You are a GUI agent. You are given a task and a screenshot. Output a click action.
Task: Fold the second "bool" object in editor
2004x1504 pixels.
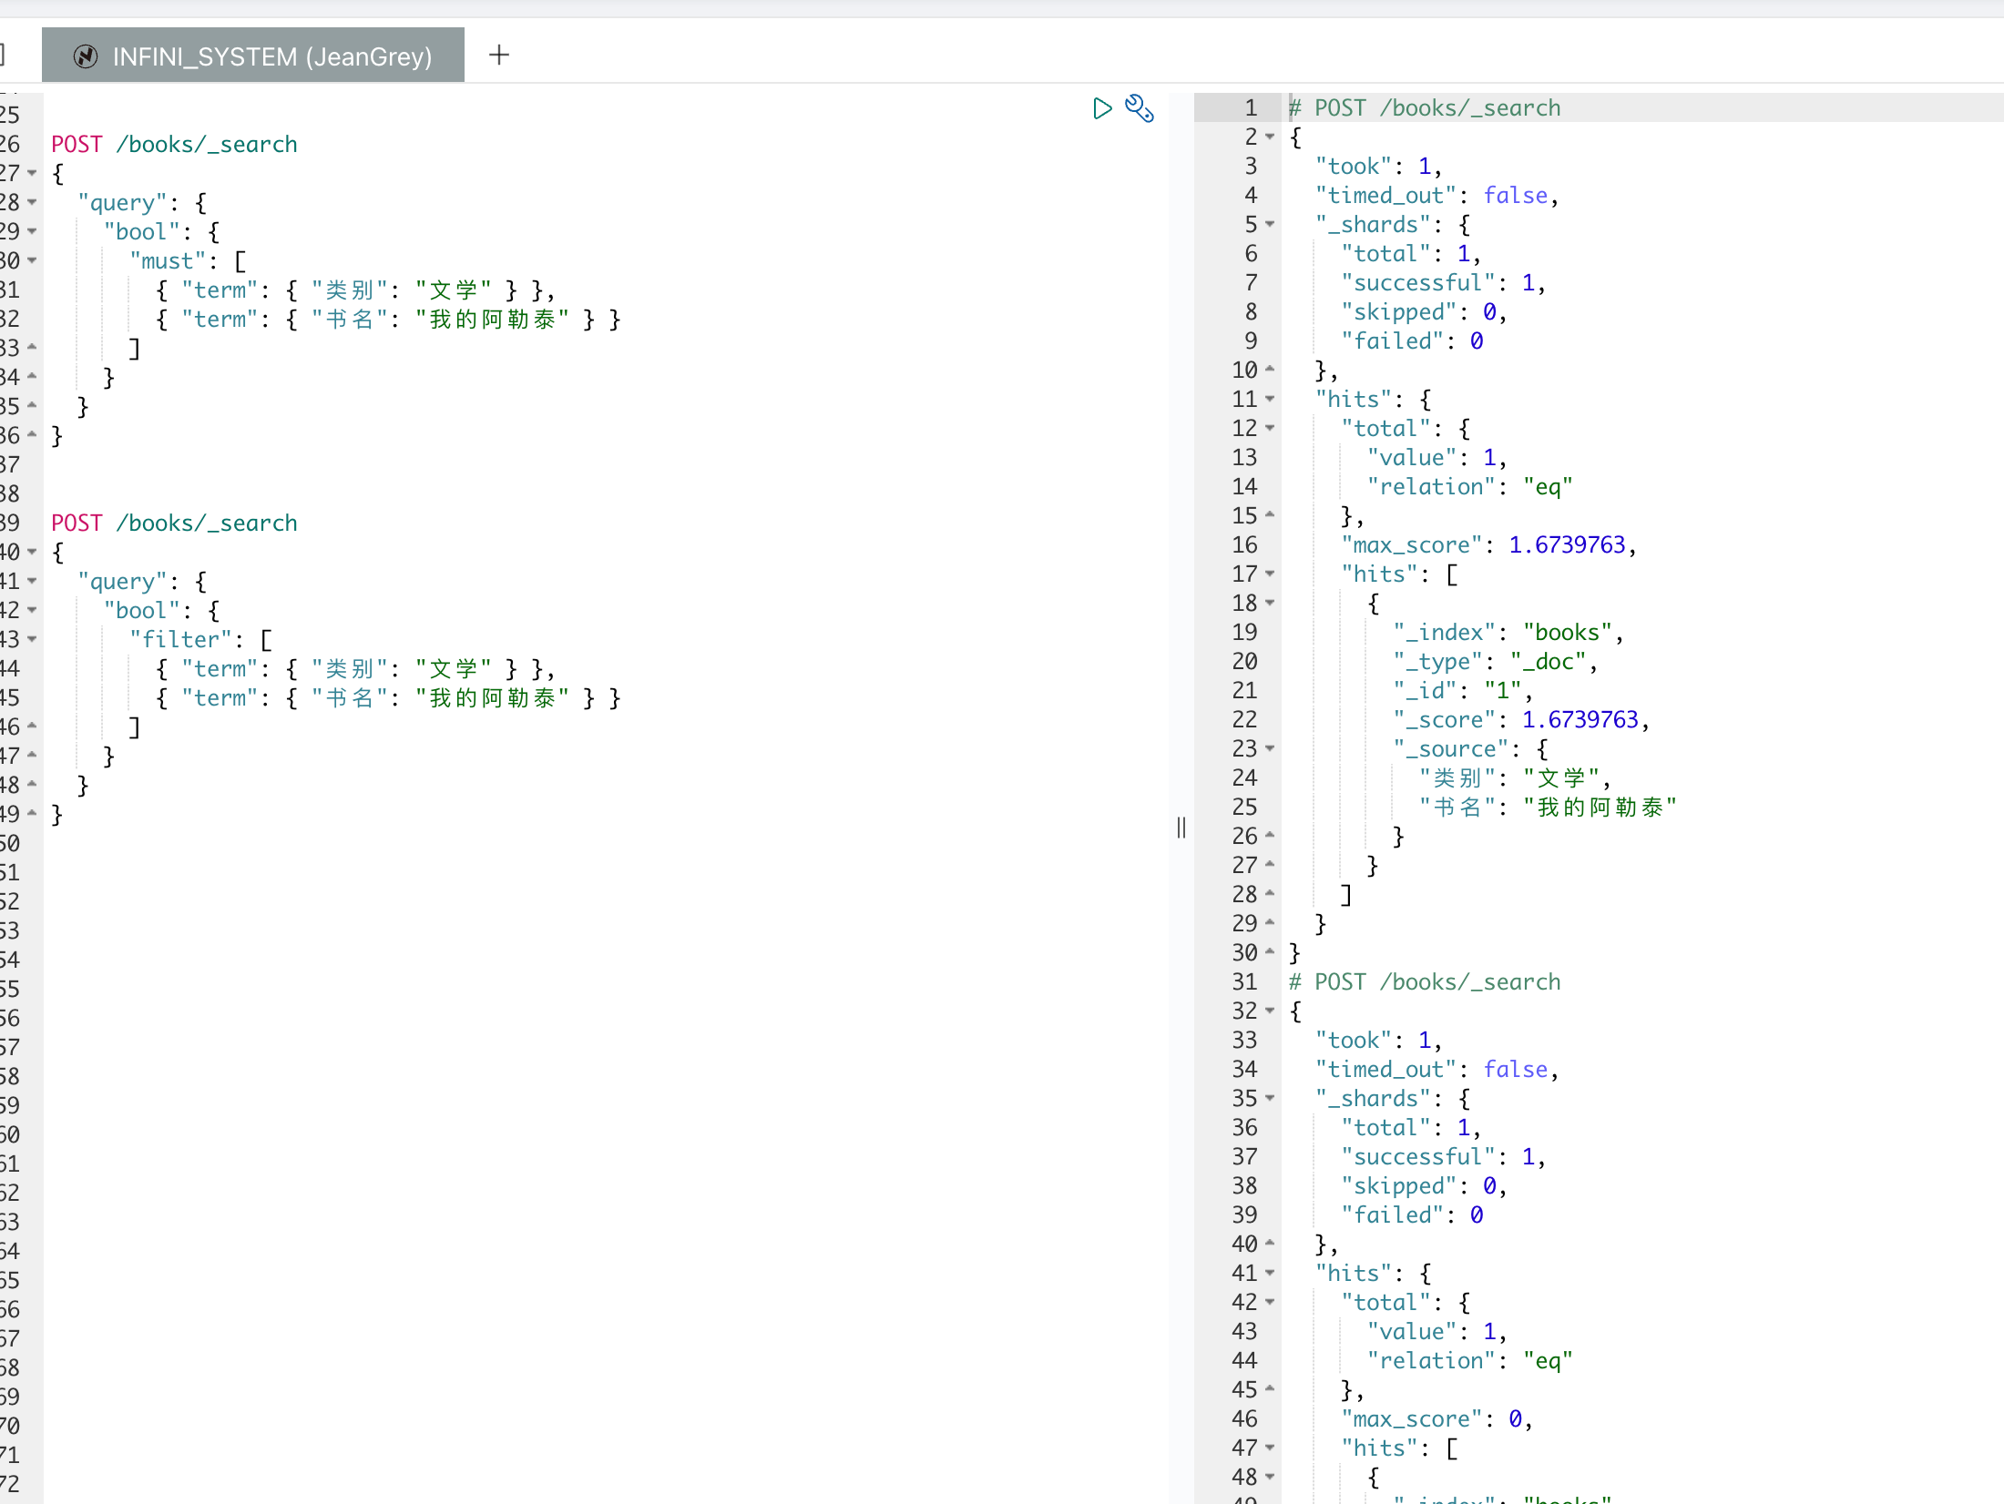33,611
